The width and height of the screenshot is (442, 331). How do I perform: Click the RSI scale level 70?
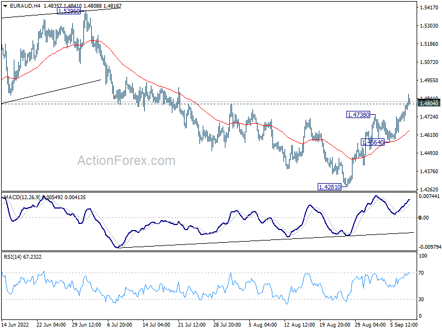tap(421, 273)
